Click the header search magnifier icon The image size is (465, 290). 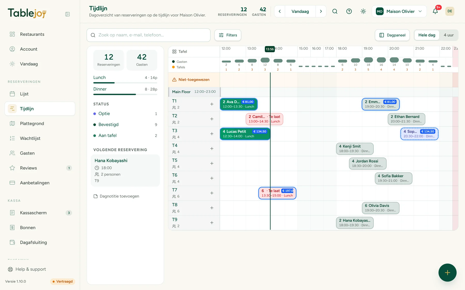[335, 11]
